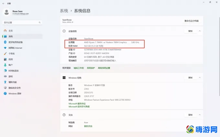Viewport: 220px width, 137px height.
Task: Click the 64 位操作系统 system type value
Action: click(99, 57)
